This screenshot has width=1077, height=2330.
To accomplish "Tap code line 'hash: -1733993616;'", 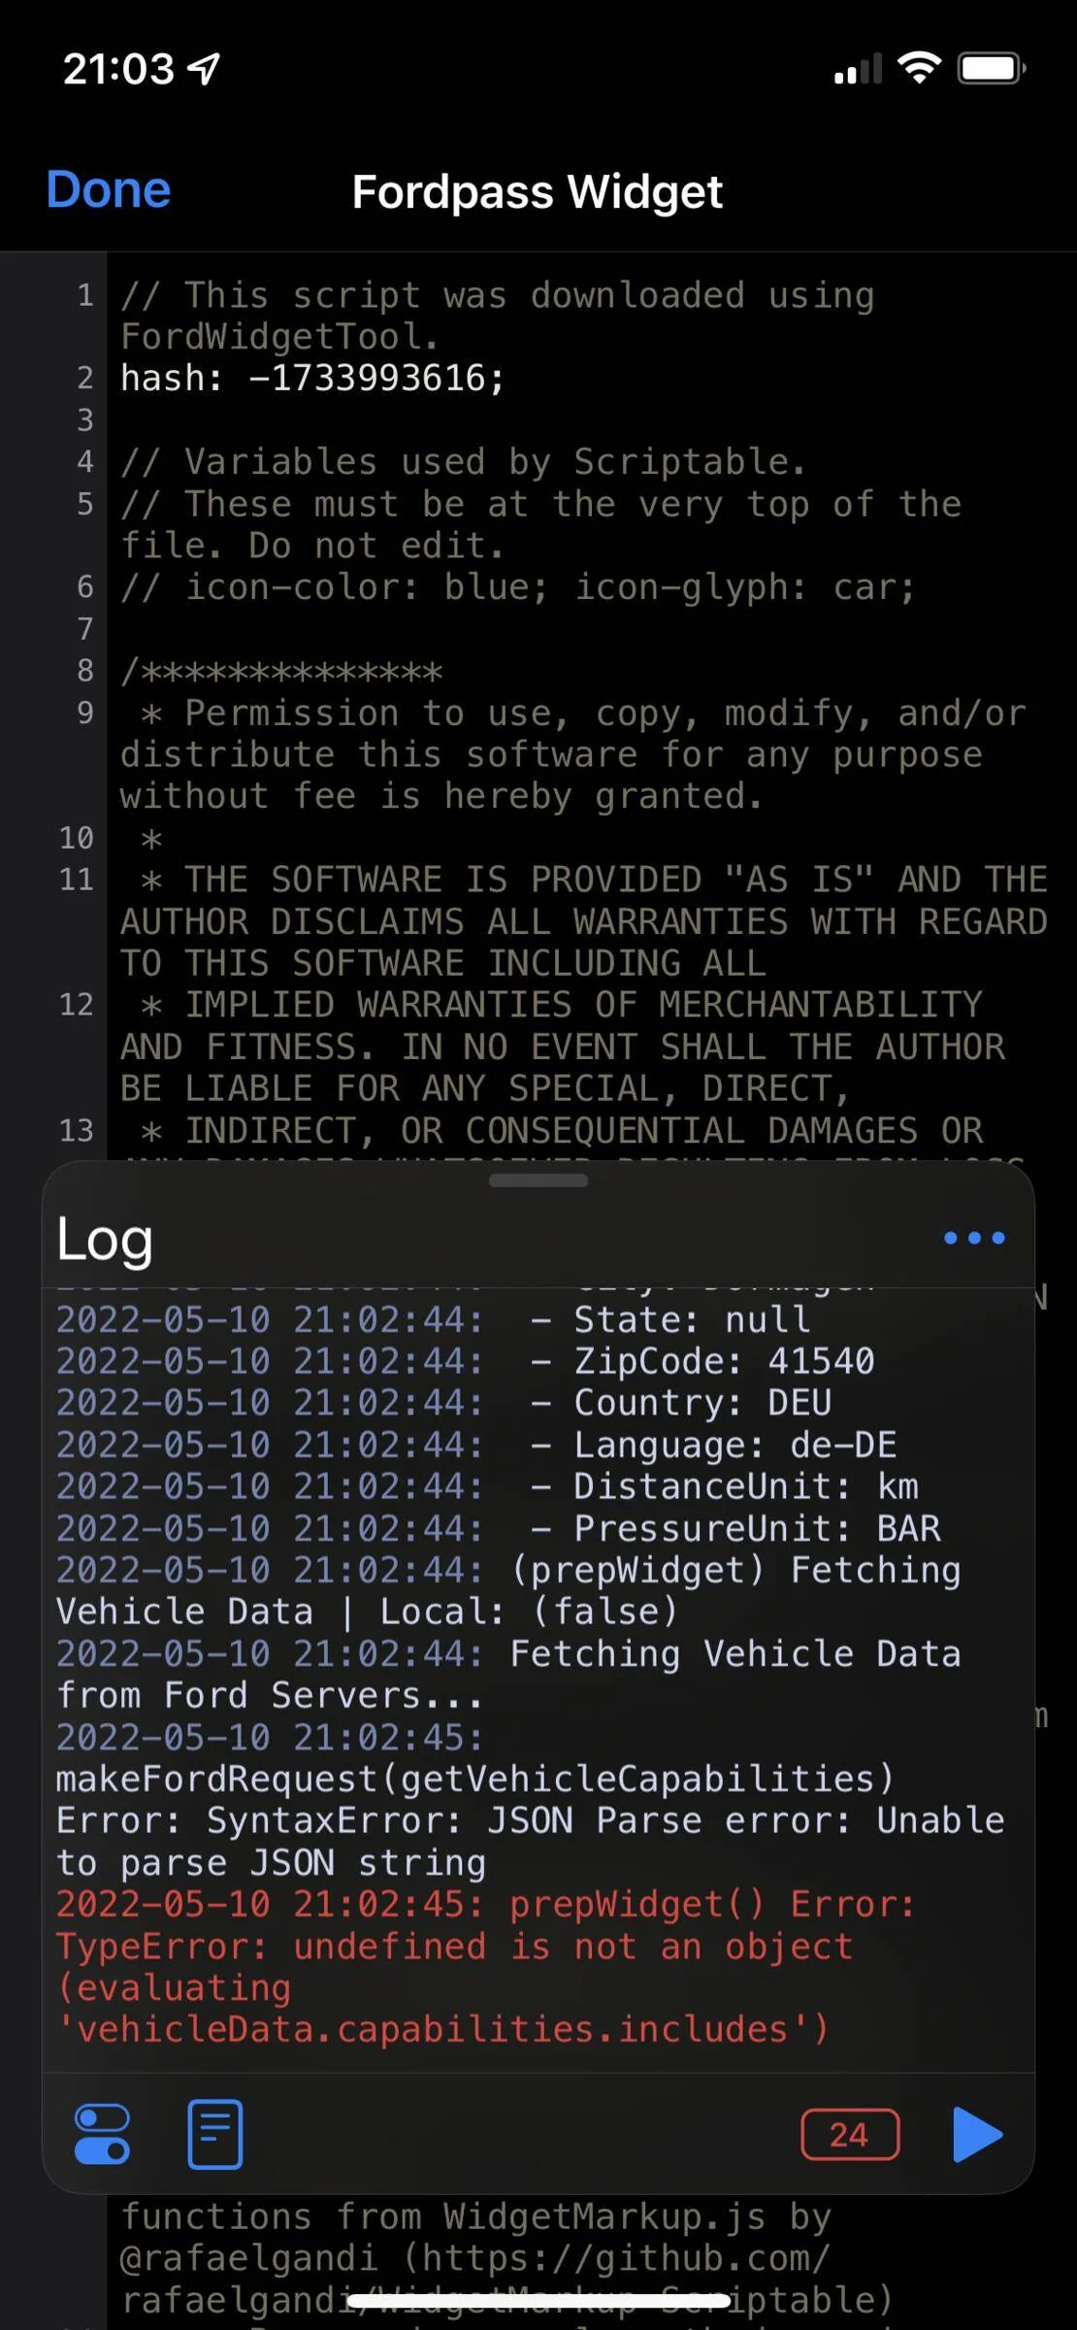I will (312, 378).
